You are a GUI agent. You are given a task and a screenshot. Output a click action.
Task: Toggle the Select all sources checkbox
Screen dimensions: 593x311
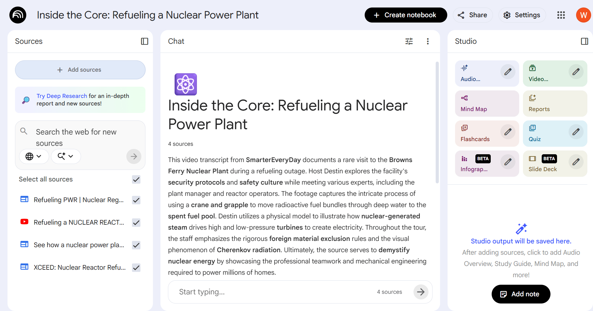pos(136,179)
